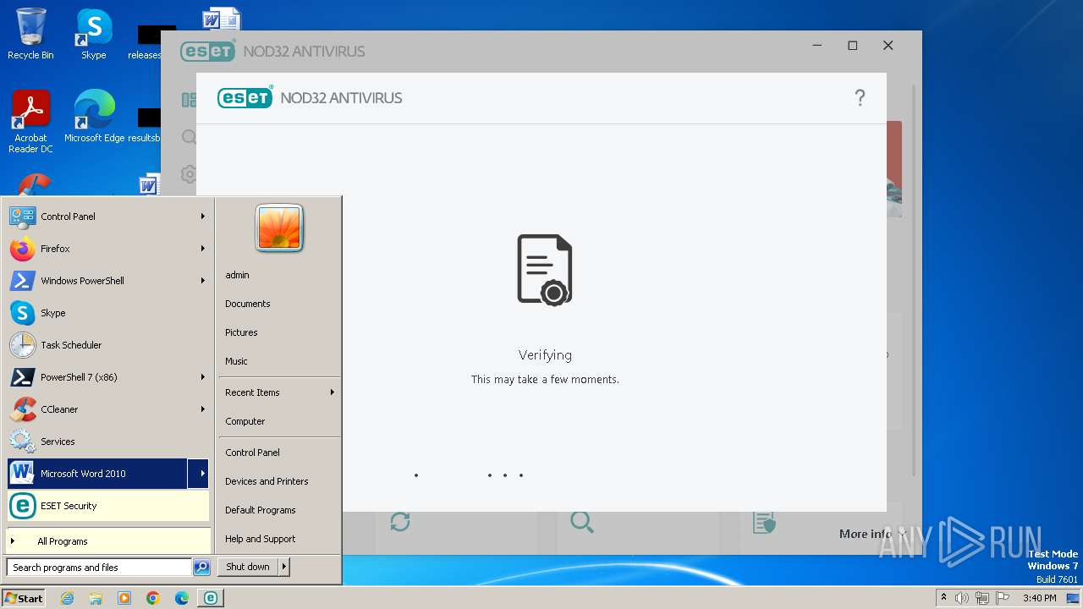Click Show desktop button

point(1073,598)
